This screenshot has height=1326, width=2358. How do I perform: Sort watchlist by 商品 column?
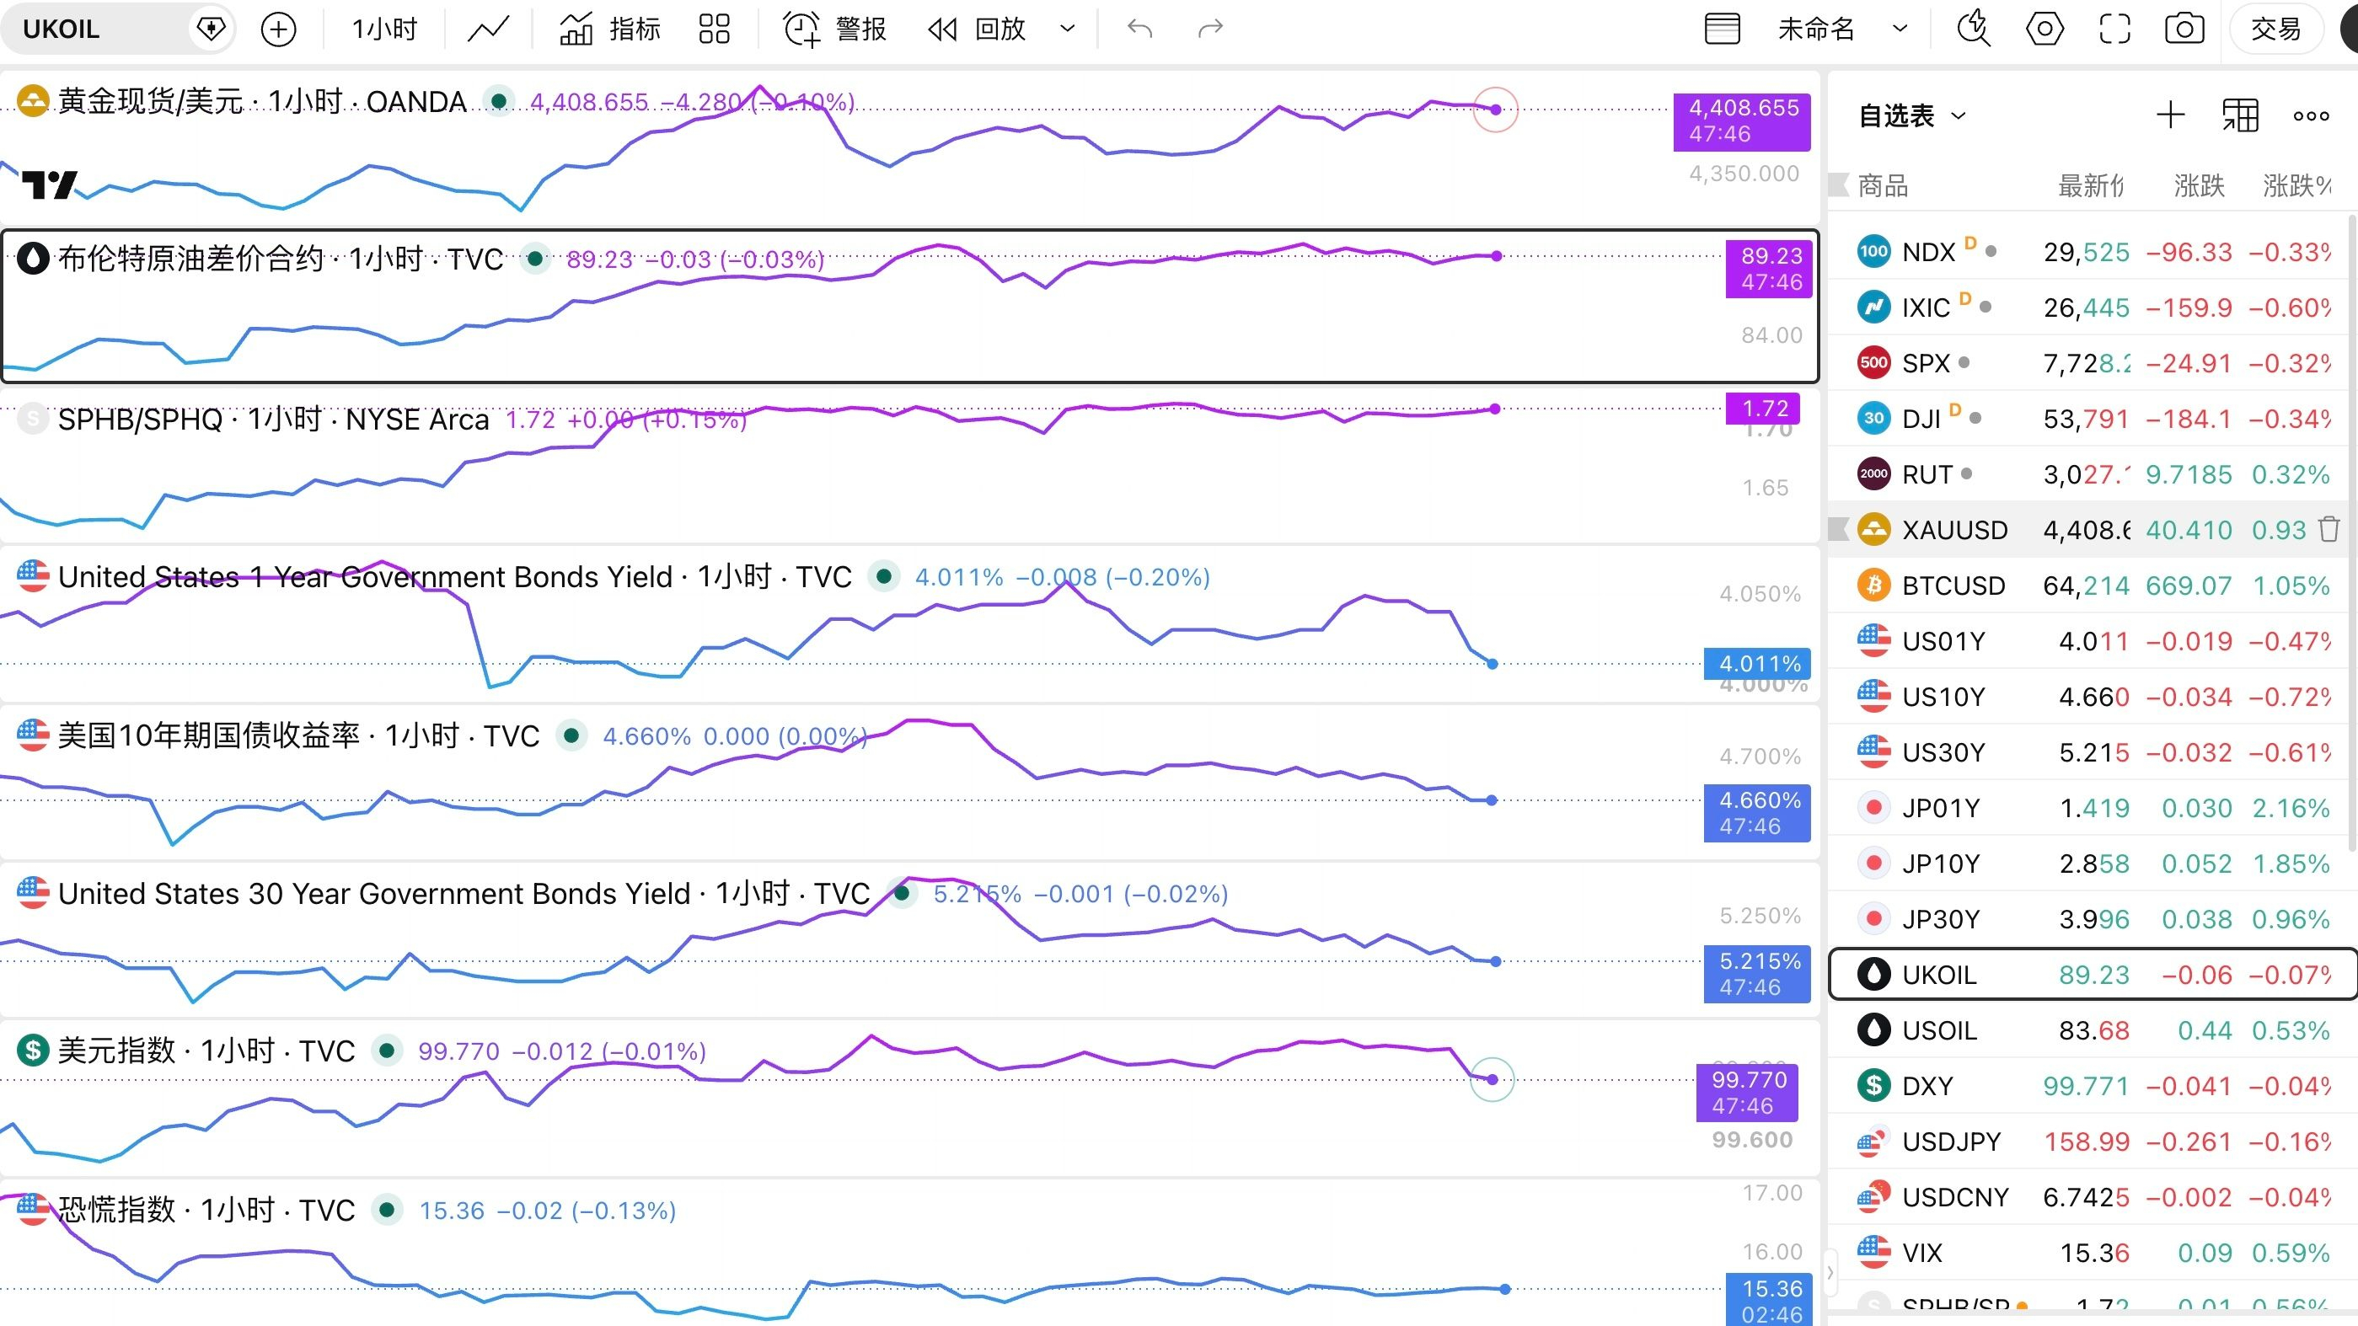[1883, 187]
